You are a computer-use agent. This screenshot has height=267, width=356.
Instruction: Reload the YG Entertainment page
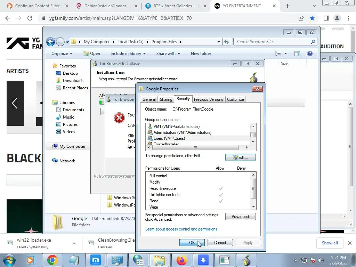point(30,18)
